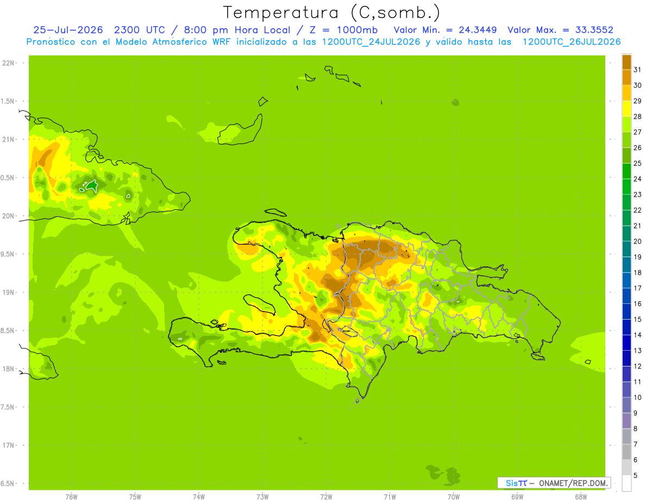
Task: Pick the blue swatch between 16 and 17
Action: coord(626,296)
